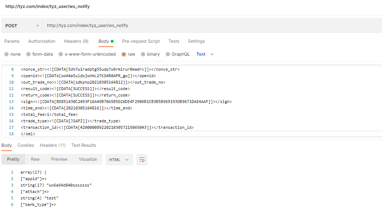Screen dimensions: 382x207
Task: Choose x-www-form-urlencoded body type
Action: (61, 54)
